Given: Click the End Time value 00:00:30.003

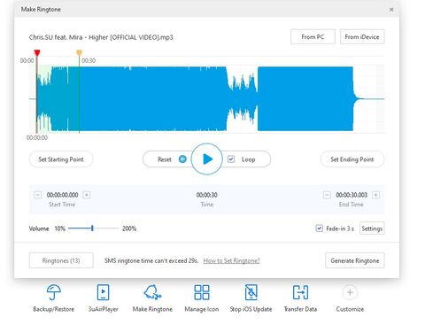Looking at the screenshot, I should coord(352,195).
